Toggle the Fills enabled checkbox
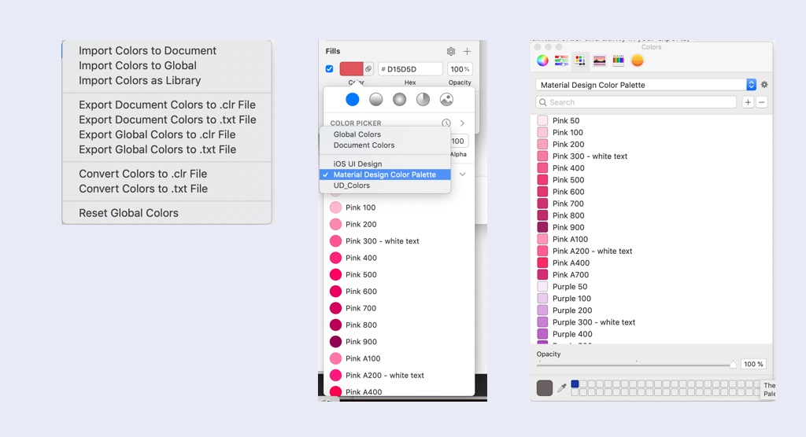Viewport: 806px width, 437px height. coord(330,69)
